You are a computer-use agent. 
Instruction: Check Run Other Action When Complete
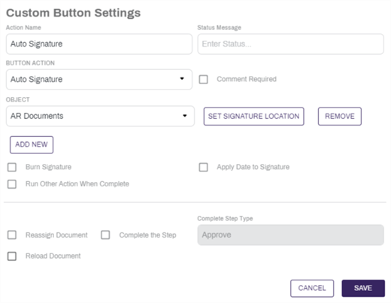pos(12,184)
